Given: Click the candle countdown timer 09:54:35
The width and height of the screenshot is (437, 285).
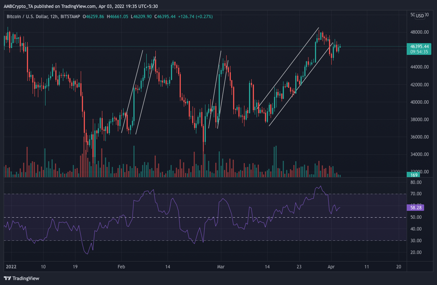Looking at the screenshot, I should (419, 52).
